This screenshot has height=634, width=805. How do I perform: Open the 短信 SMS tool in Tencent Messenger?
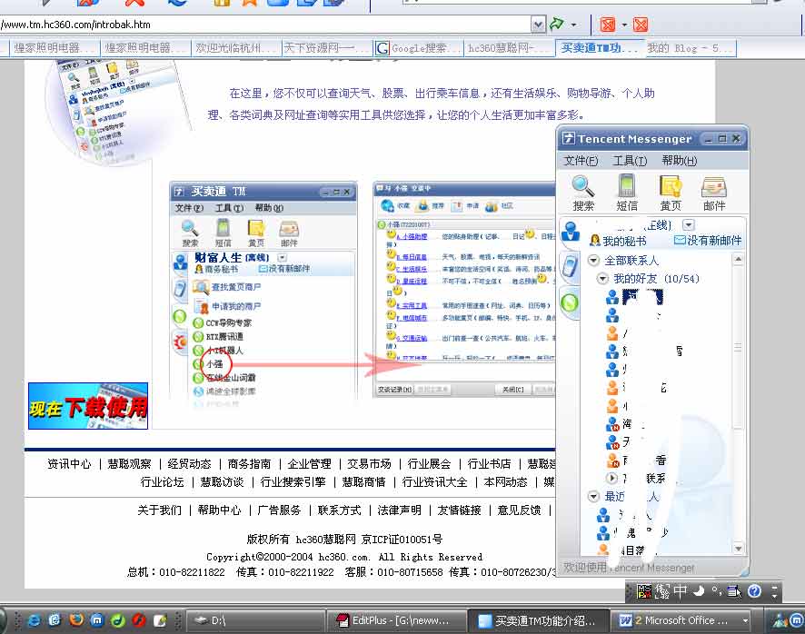pyautogui.click(x=626, y=193)
